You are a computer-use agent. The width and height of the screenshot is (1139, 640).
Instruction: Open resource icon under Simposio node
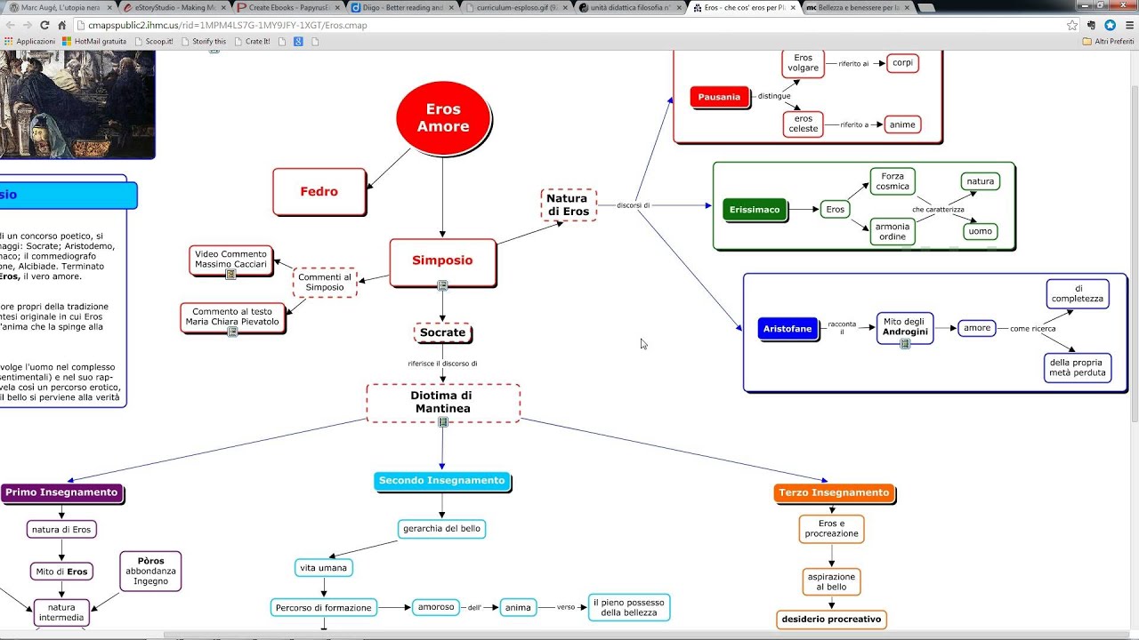[442, 285]
